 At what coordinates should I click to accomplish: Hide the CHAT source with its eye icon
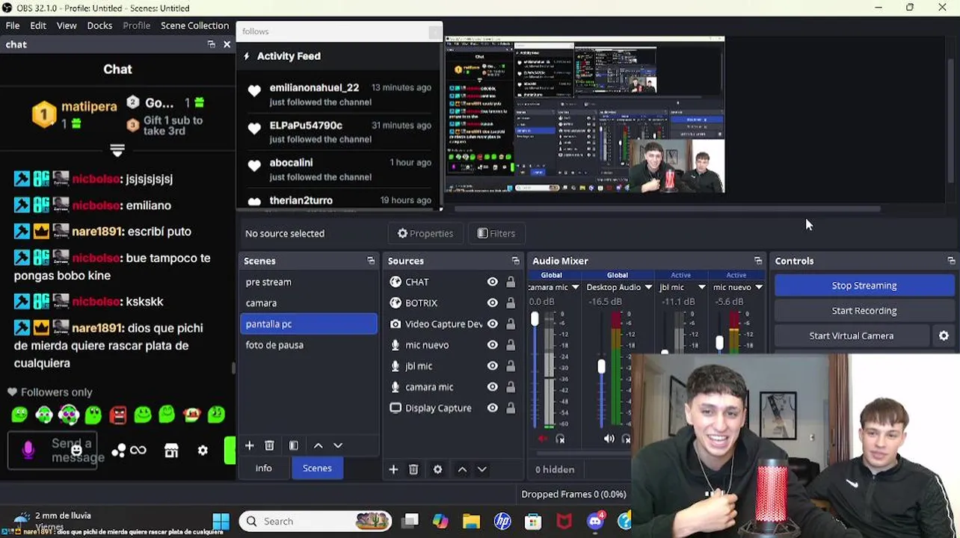(492, 282)
